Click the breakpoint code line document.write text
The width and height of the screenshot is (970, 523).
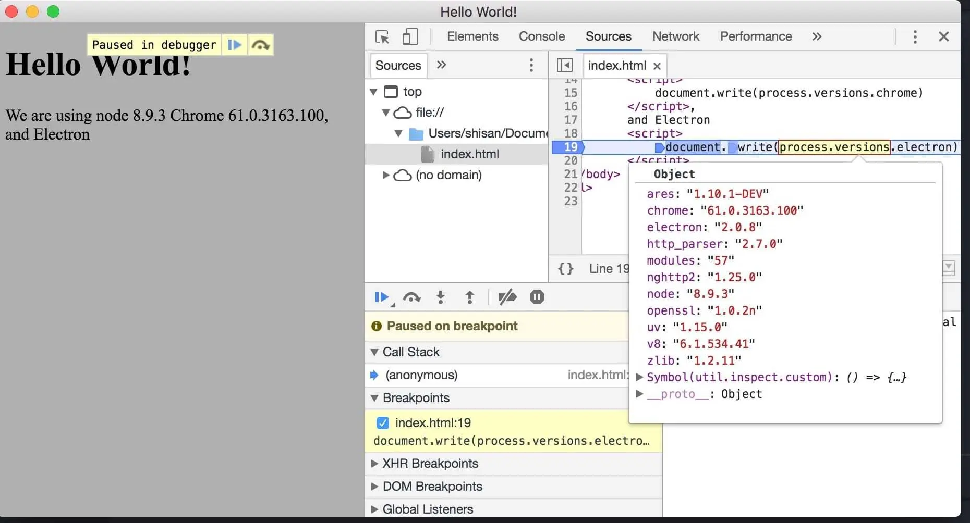(x=511, y=441)
